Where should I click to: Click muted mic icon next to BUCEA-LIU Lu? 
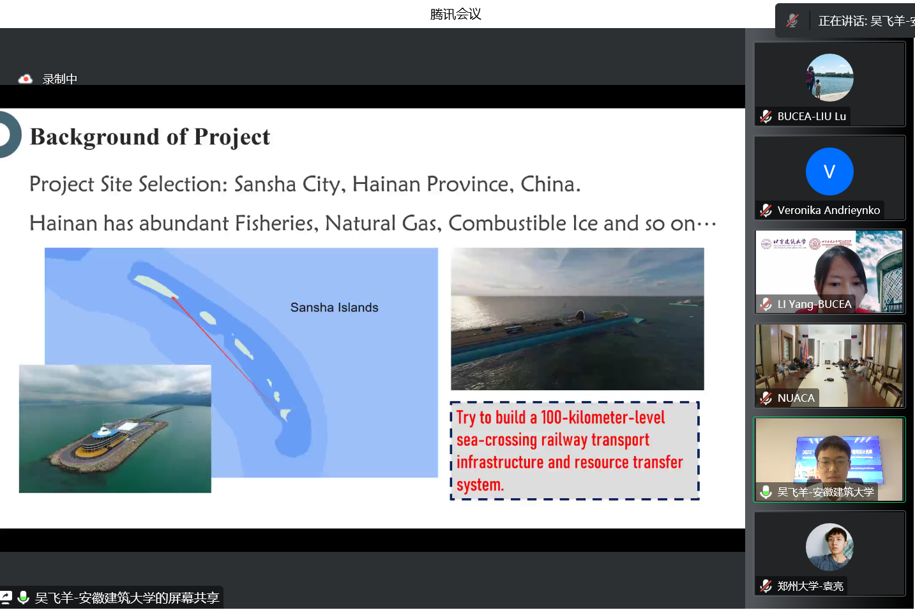tap(766, 117)
